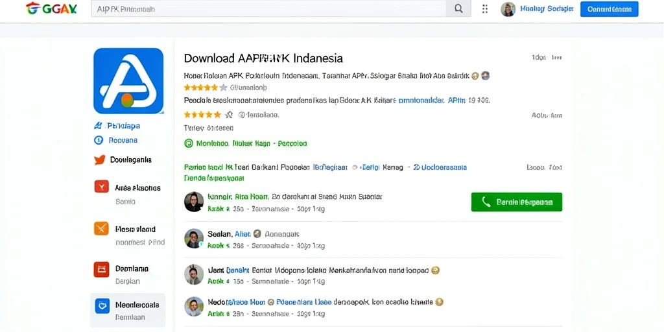This screenshot has height=332, width=664.
Task: Click the blue Denalni link in third comment
Action: click(237, 270)
